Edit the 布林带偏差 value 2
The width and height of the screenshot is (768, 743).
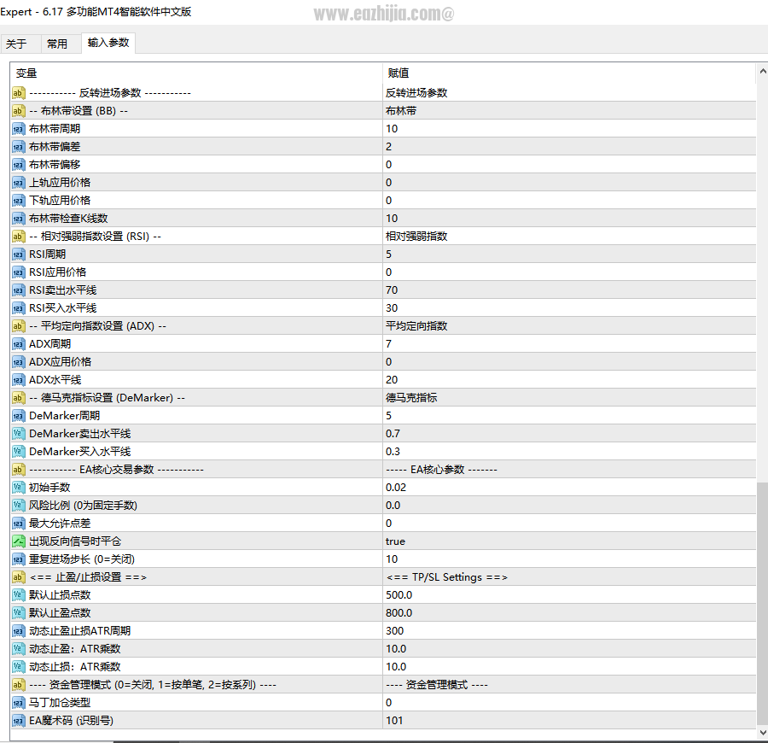click(569, 147)
